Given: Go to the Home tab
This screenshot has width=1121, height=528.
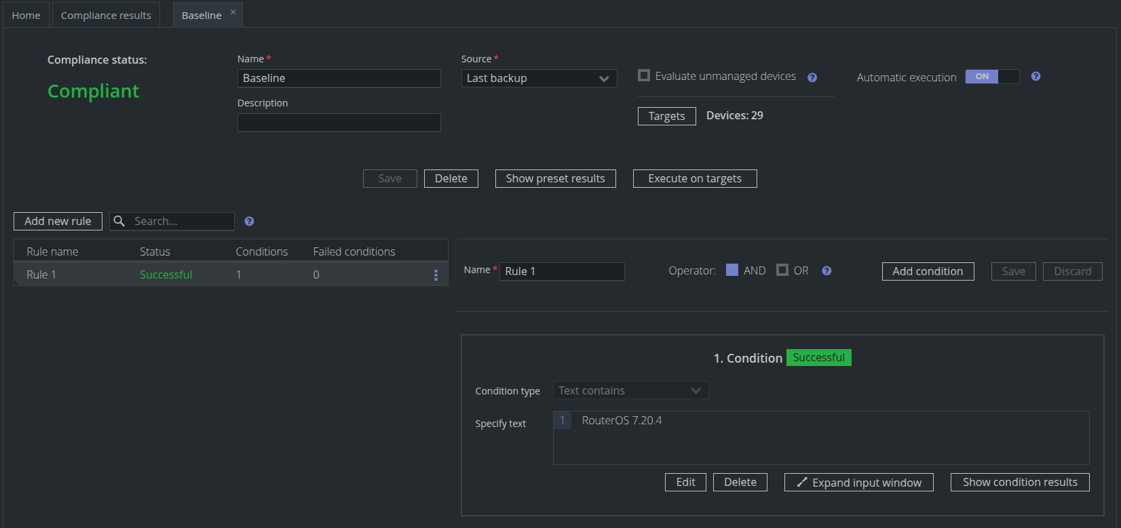Looking at the screenshot, I should tap(26, 15).
